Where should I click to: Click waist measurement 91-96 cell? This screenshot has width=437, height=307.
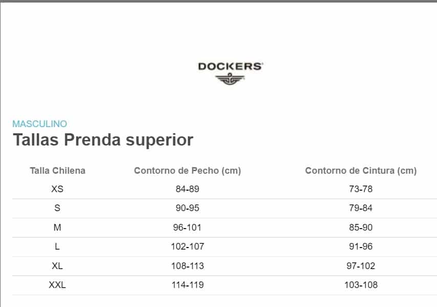tap(361, 247)
